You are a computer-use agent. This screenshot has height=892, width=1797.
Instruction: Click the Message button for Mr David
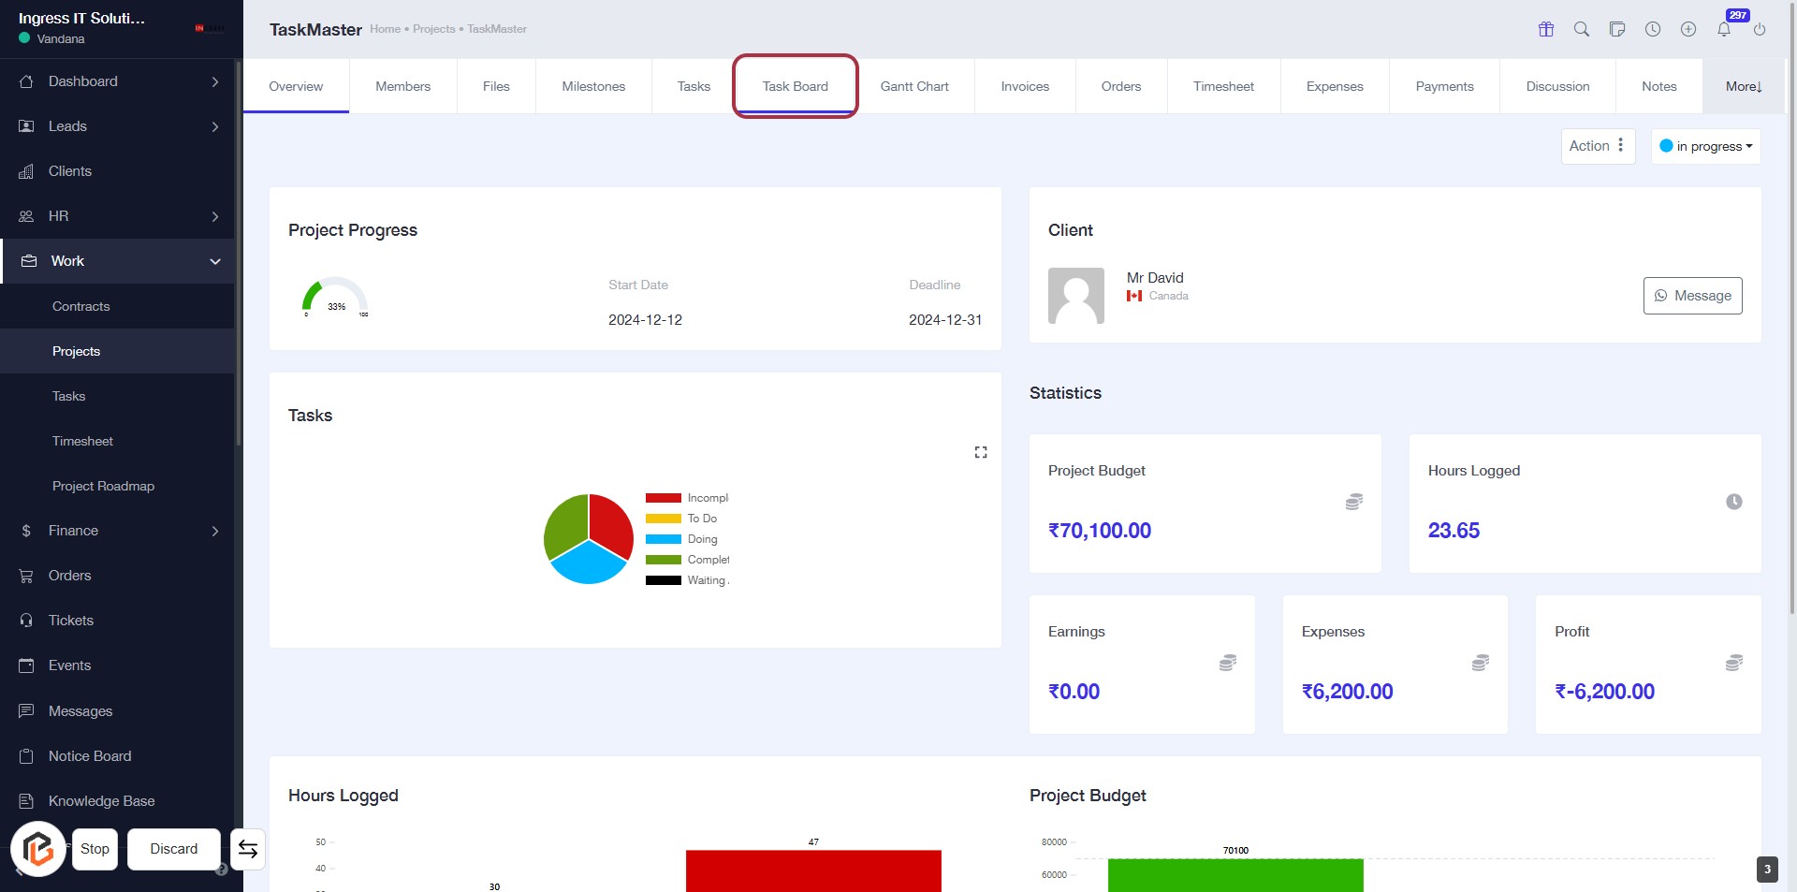pos(1692,296)
